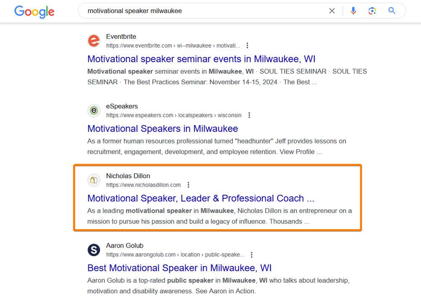
Task: Open the three-dot menu beside the Eventbrite URL
Action: 247,46
